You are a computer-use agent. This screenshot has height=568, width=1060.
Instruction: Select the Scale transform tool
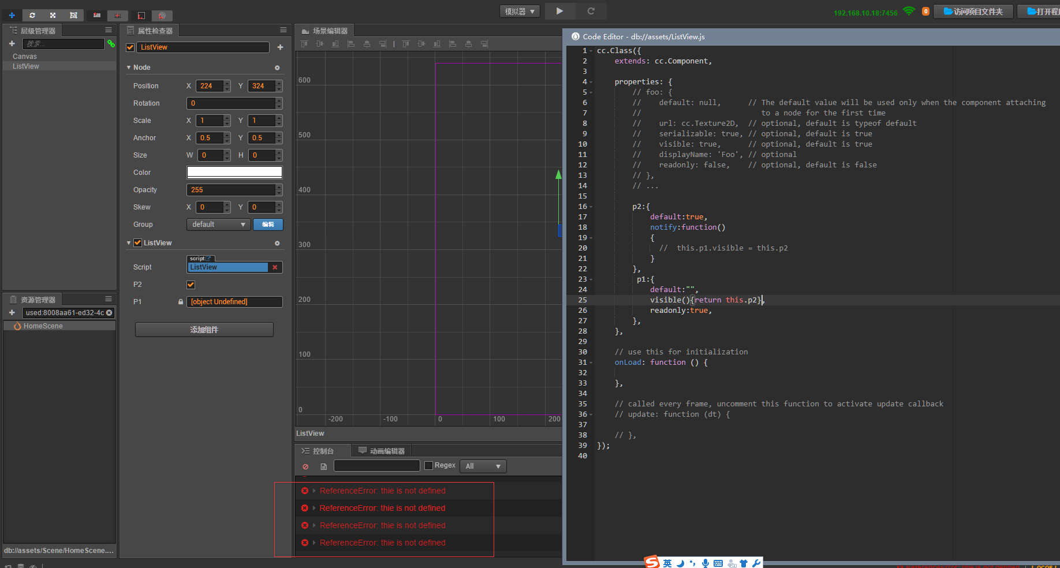(53, 15)
